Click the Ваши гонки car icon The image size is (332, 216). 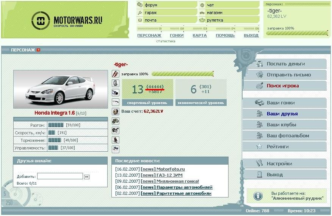pyautogui.click(x=259, y=103)
